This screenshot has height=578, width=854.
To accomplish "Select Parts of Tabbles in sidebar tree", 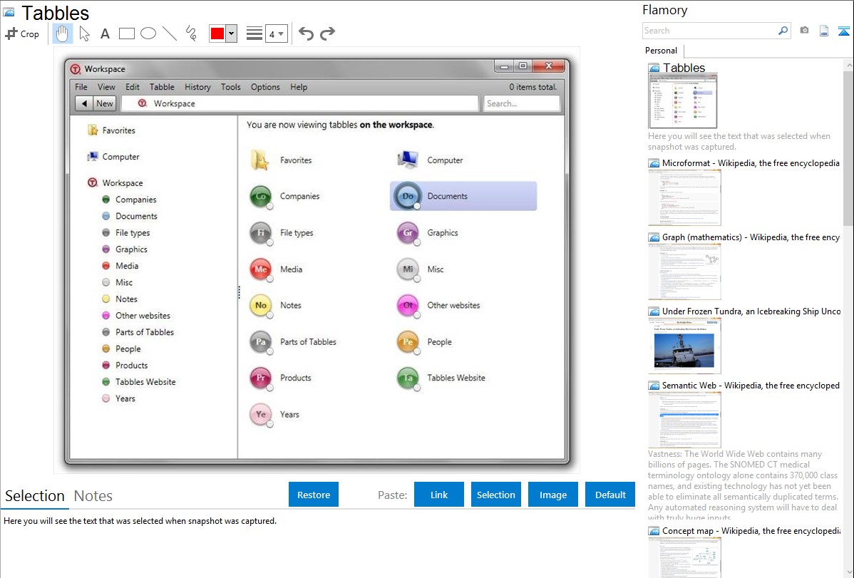I will [138, 332].
